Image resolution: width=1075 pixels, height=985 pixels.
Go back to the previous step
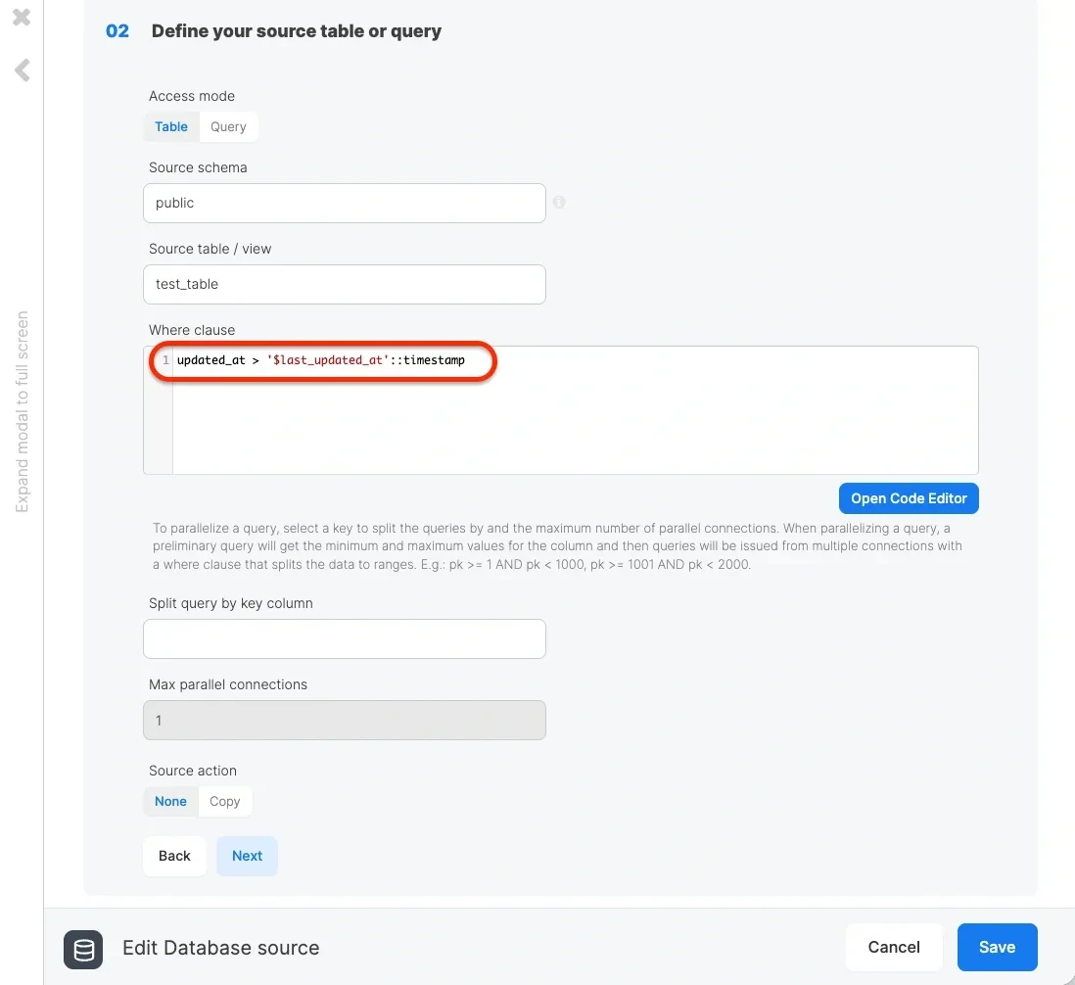[x=174, y=855]
